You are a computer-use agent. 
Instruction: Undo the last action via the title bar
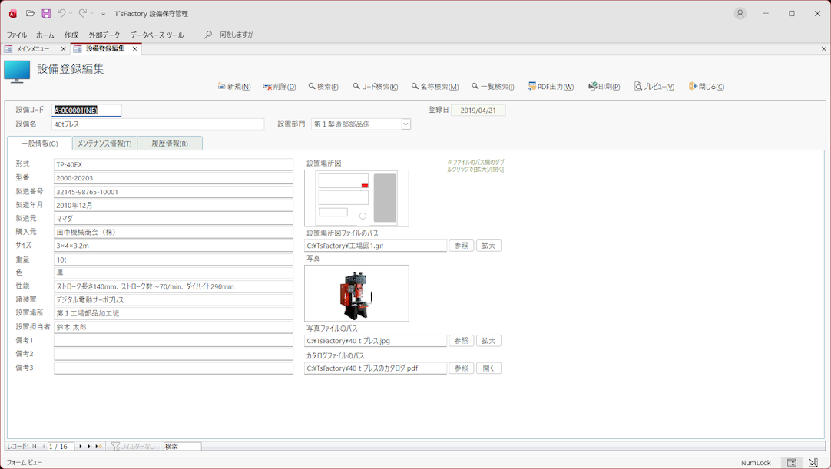pos(61,14)
